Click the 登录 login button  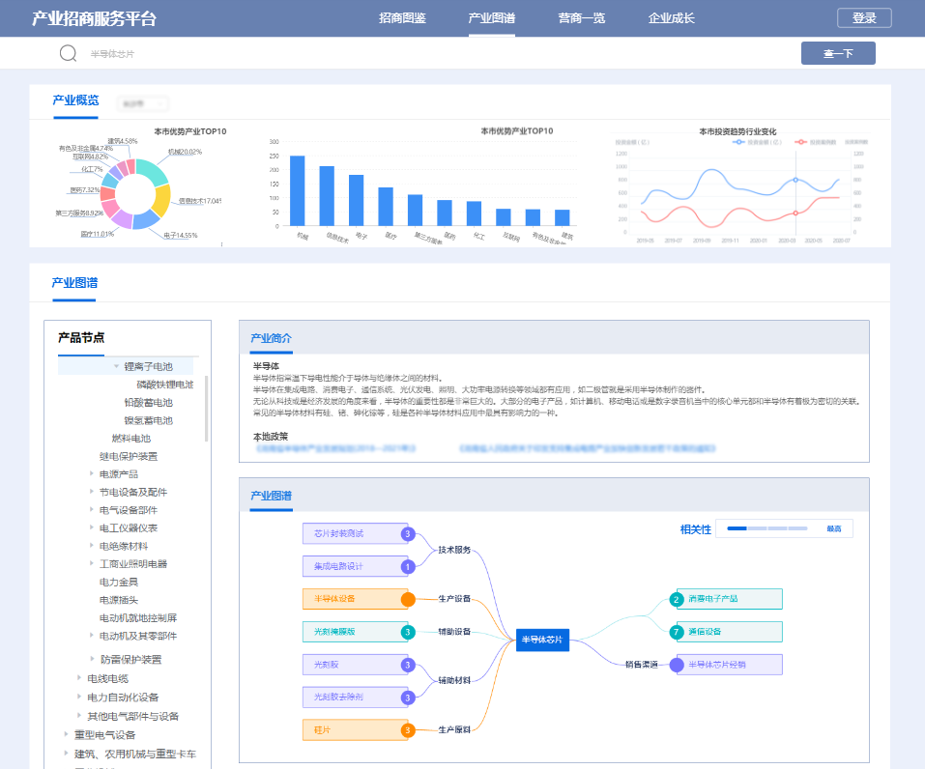[864, 18]
